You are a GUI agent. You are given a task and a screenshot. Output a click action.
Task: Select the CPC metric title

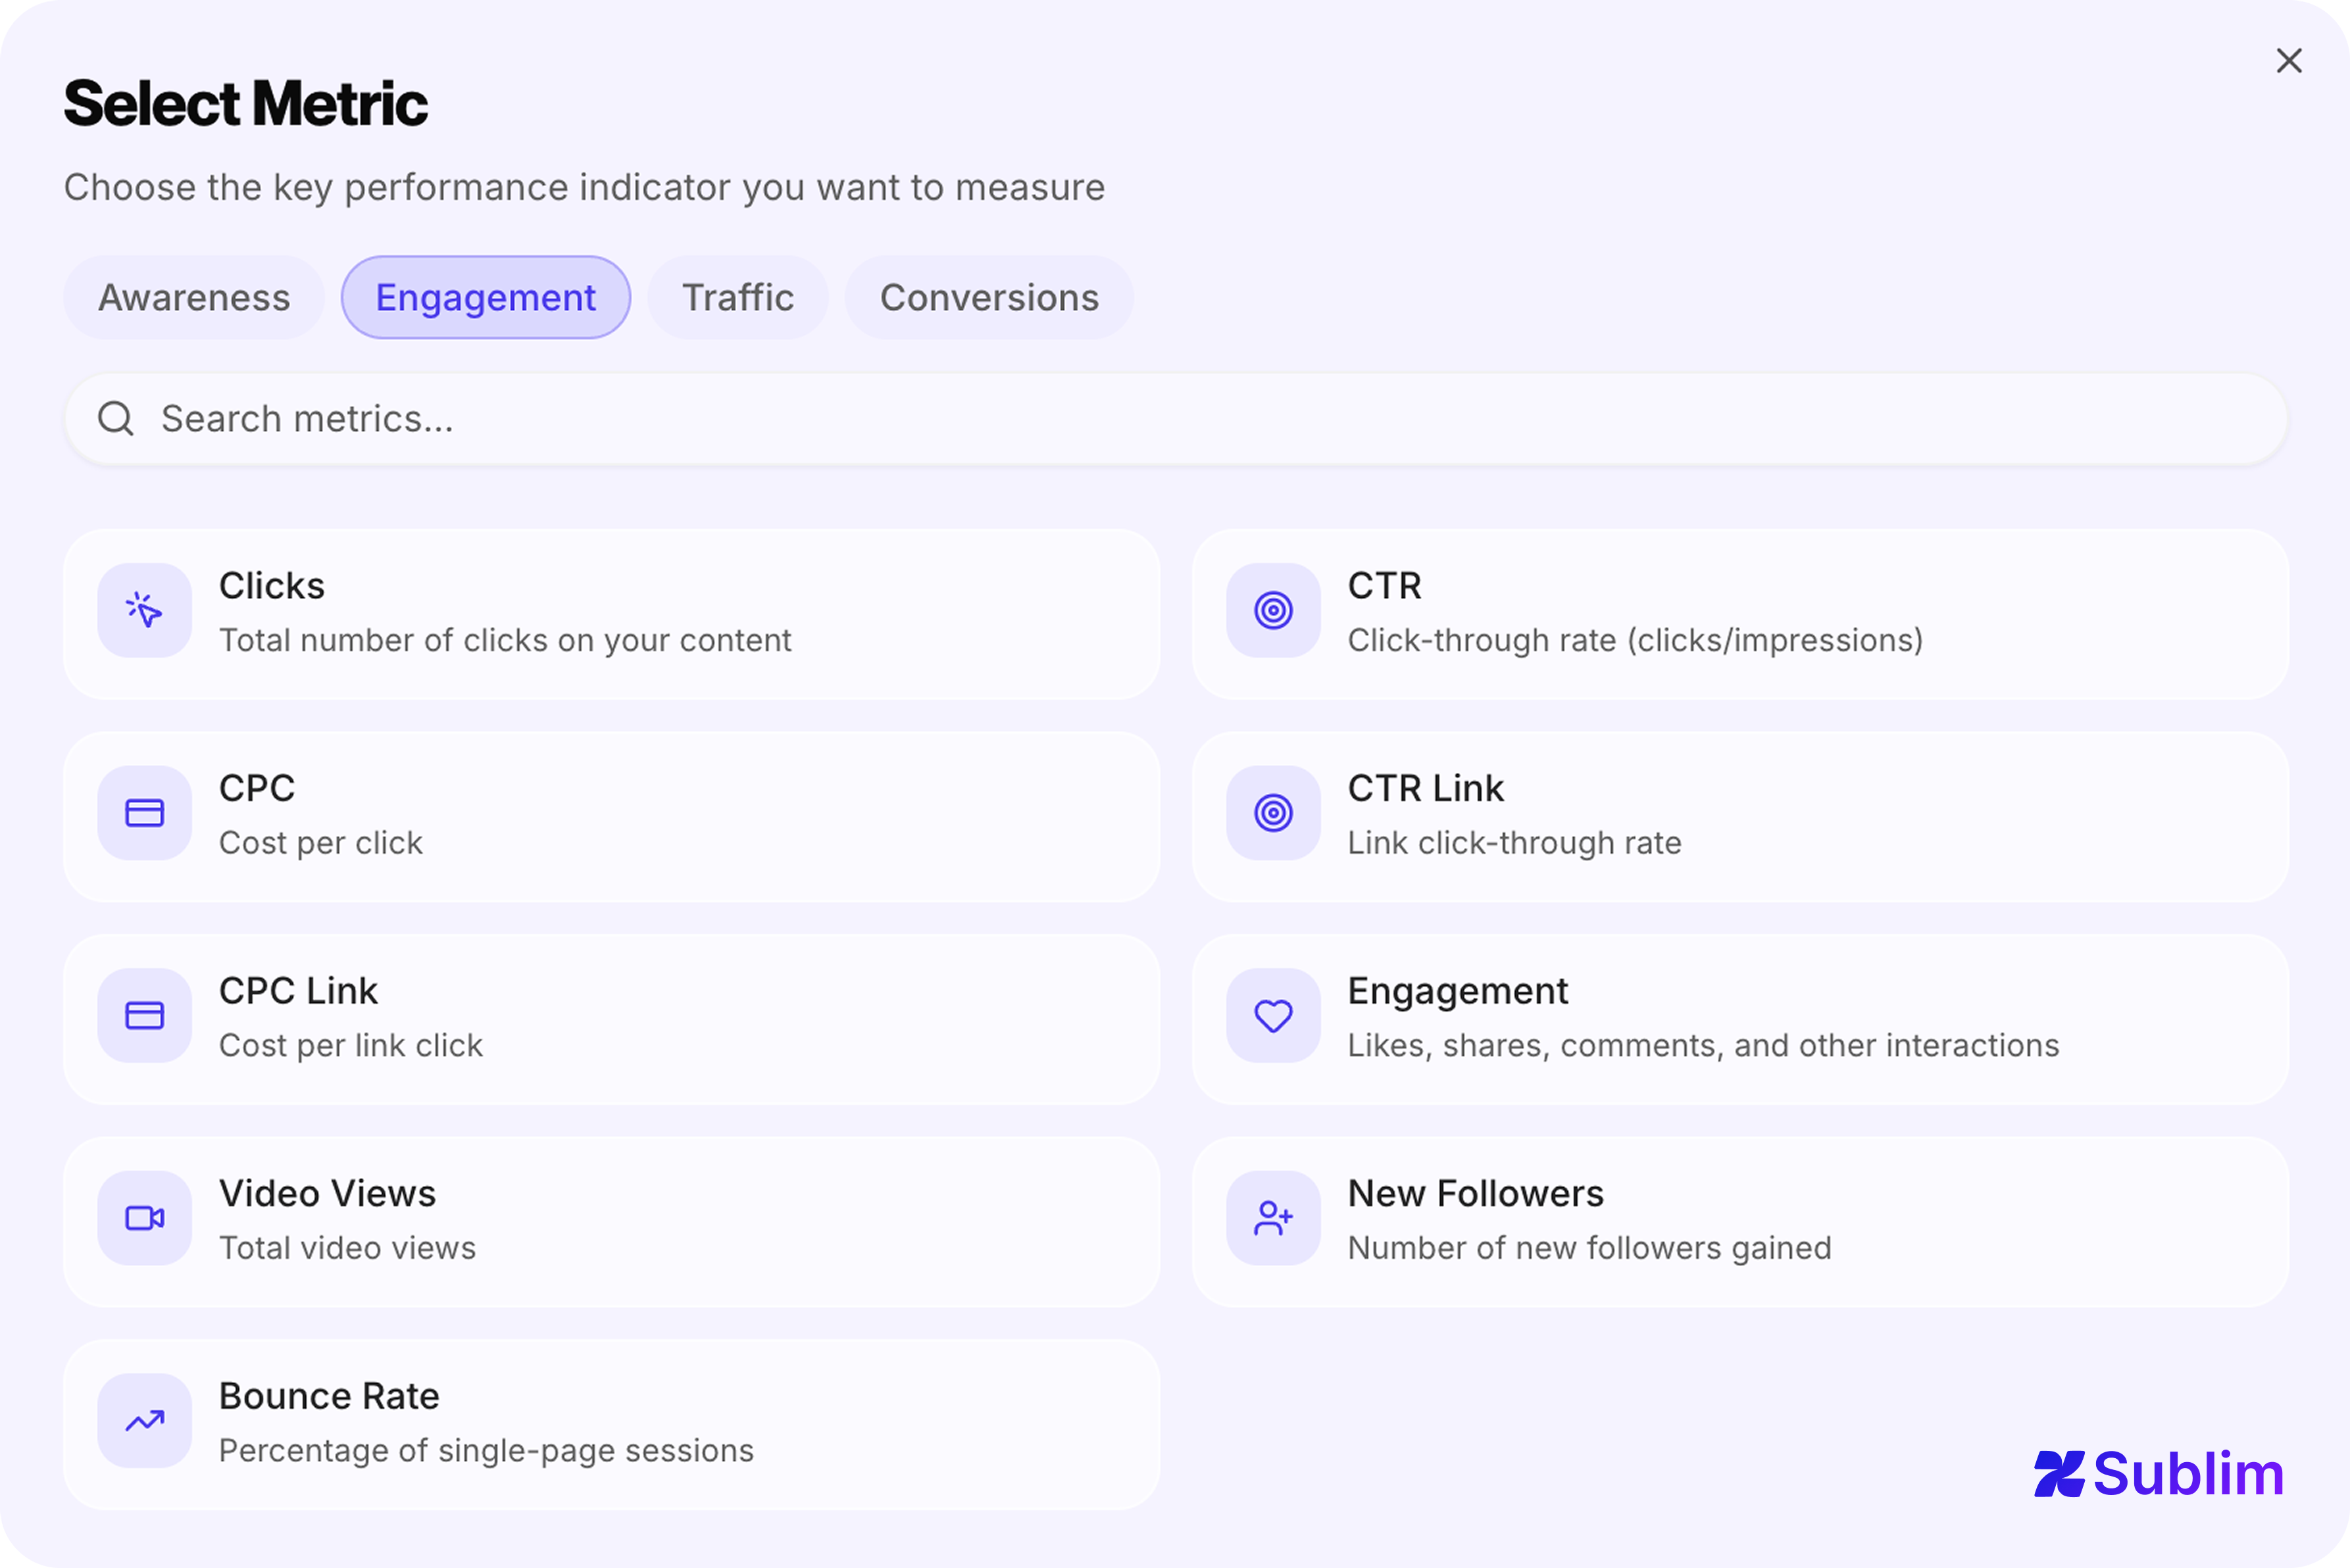point(257,788)
